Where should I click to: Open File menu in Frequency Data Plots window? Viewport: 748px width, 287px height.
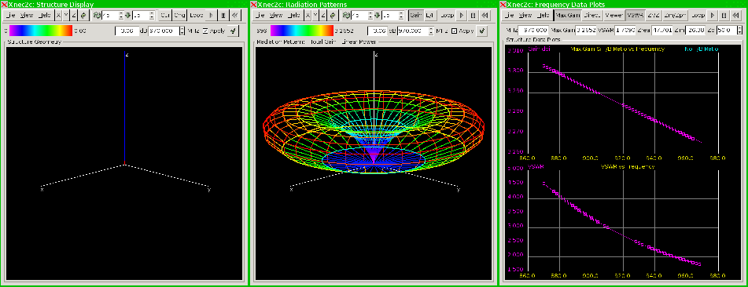509,15
